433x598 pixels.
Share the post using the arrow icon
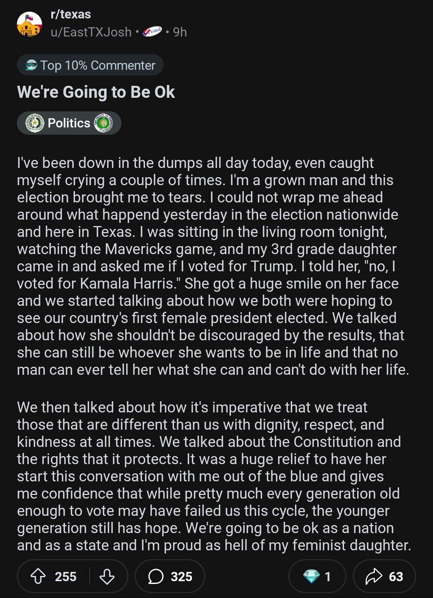tap(374, 576)
